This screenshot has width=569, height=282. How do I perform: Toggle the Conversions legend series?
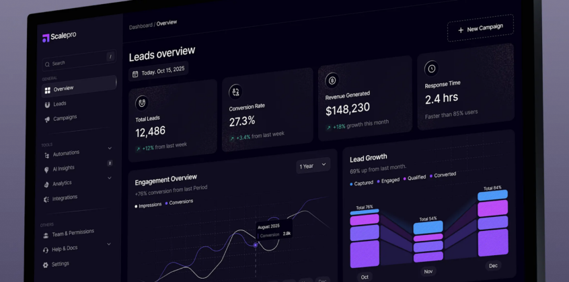(180, 202)
